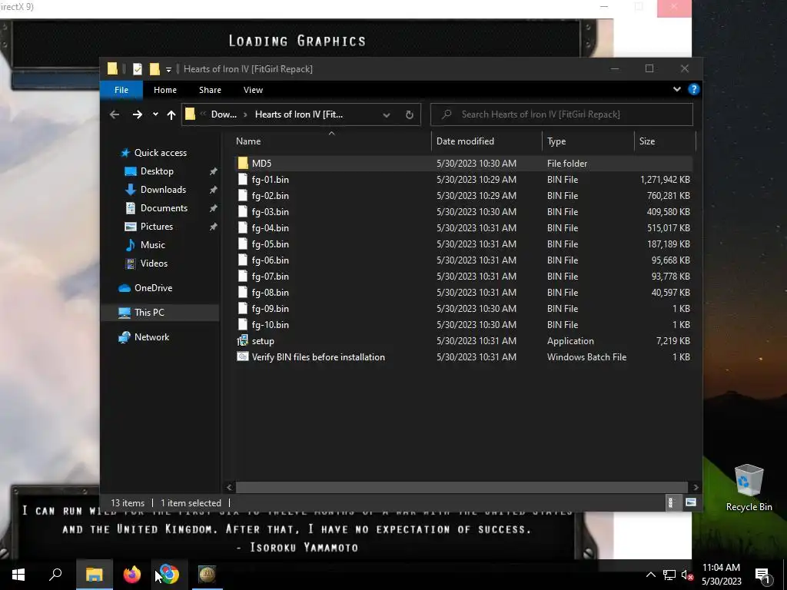Select Network in sidebar

(151, 337)
